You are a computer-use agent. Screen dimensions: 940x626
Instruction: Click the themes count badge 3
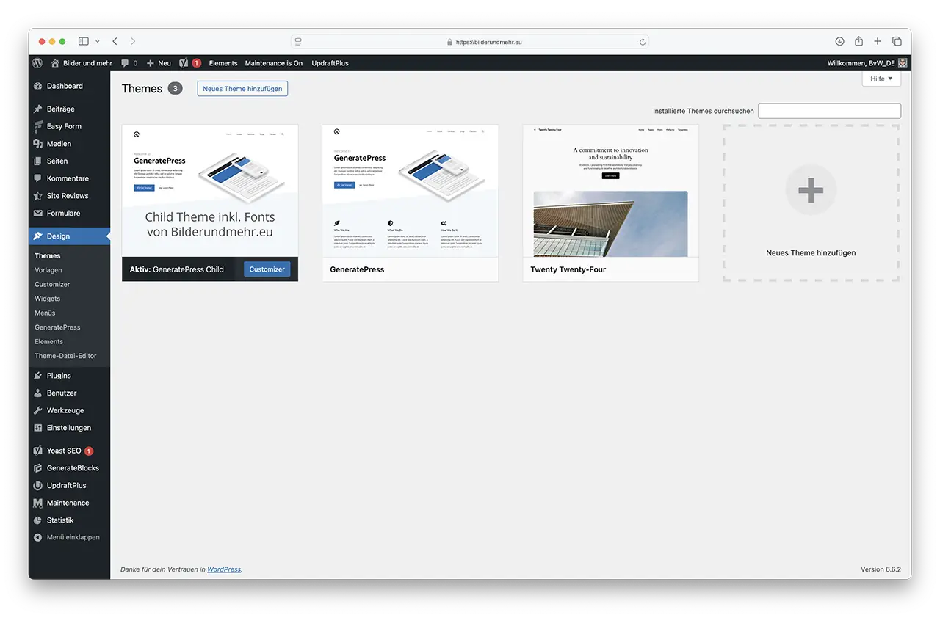coord(175,89)
